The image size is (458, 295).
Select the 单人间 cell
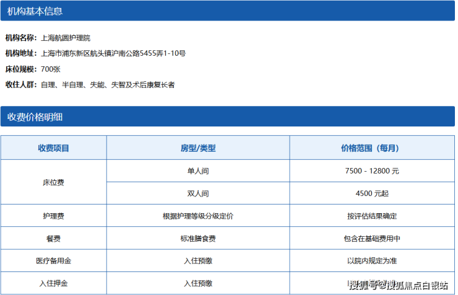198,171
